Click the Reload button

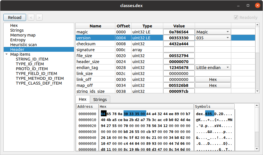click(x=15, y=18)
